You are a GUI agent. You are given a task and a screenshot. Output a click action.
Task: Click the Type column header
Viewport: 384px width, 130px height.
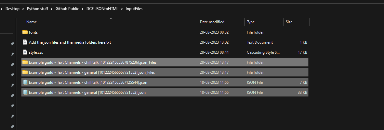[x=251, y=22]
